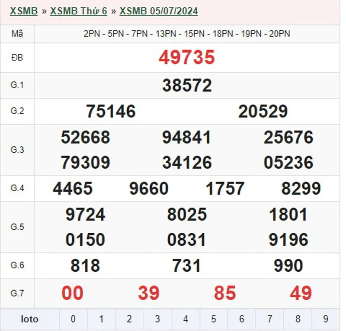Select the G.2 number 75146

pos(111,111)
